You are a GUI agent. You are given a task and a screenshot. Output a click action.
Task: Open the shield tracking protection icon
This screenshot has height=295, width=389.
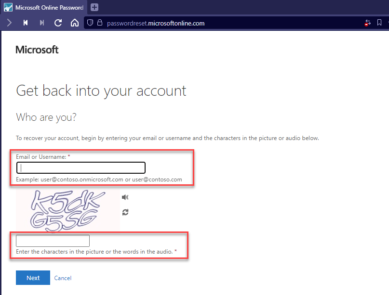(x=90, y=23)
